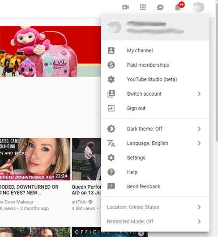The image size is (218, 237).
Task: Click the artFido verified badge
Action: pyautogui.click(x=90, y=202)
